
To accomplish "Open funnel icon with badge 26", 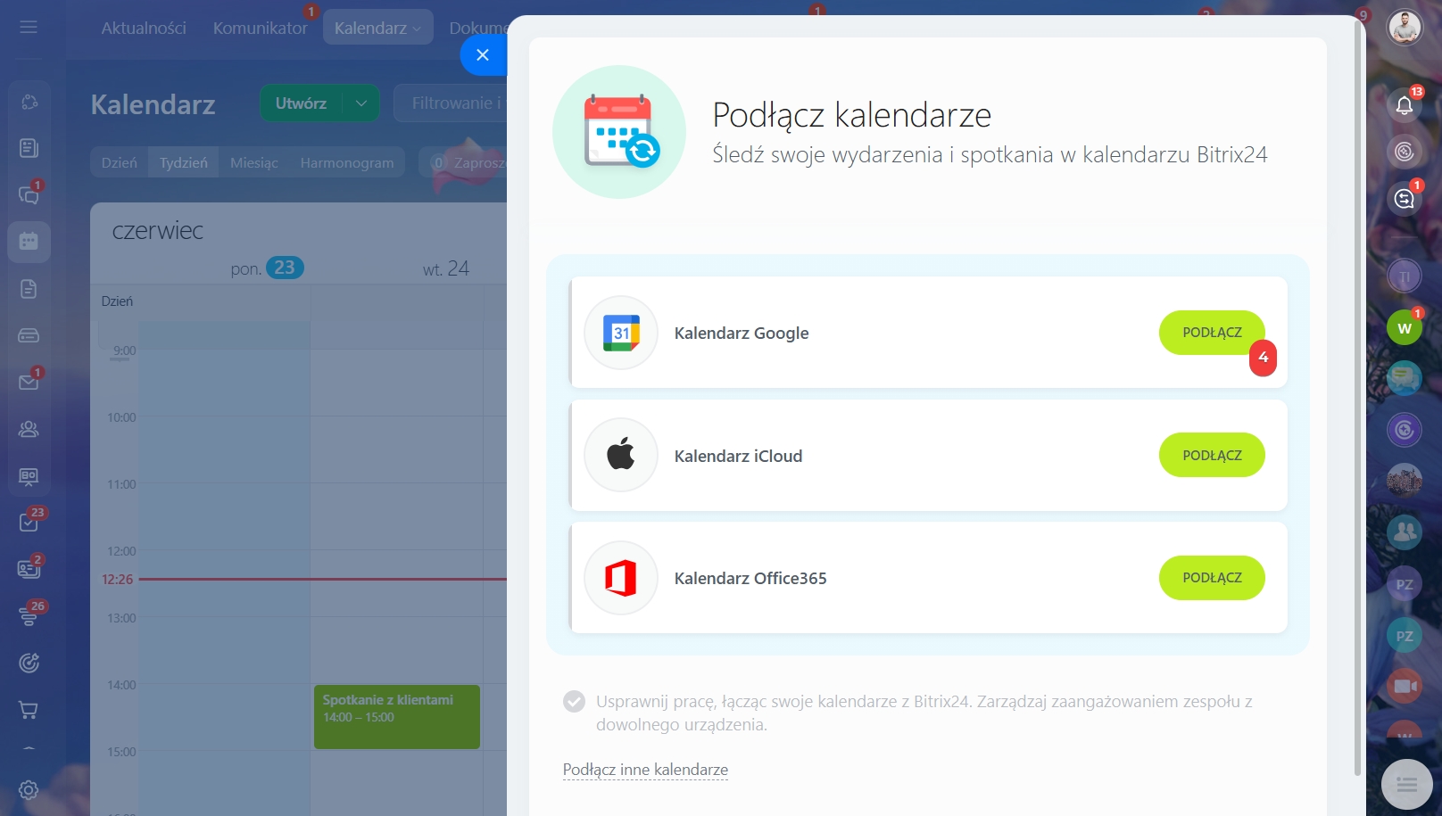I will 29,615.
